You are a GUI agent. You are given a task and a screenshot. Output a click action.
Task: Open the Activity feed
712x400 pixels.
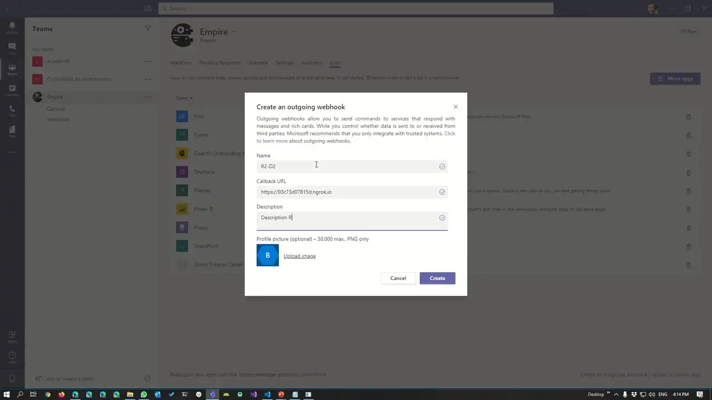[x=12, y=25]
